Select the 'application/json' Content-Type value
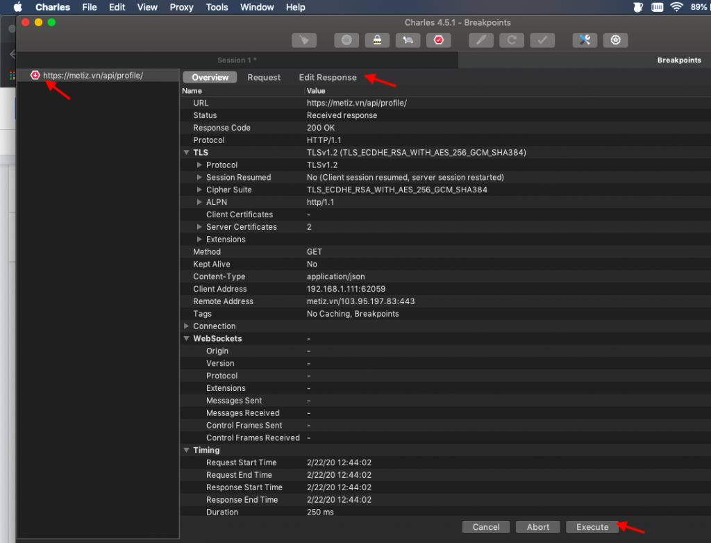The width and height of the screenshot is (711, 543). 335,277
